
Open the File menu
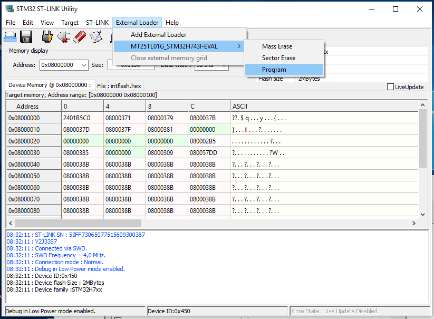[11, 23]
